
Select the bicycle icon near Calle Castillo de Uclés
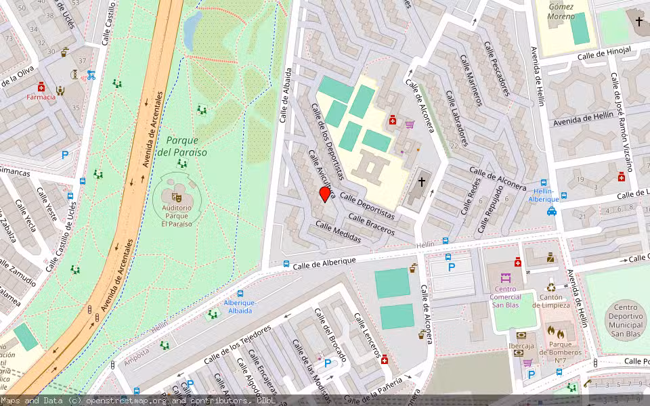[x=91, y=76]
